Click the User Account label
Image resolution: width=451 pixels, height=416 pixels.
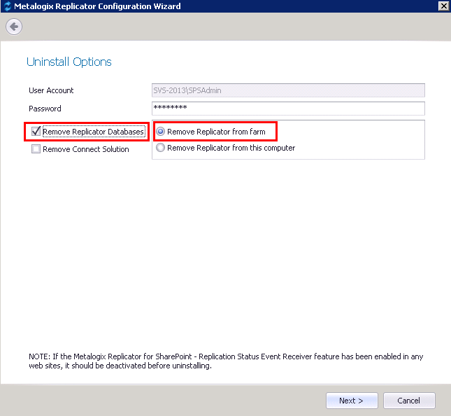tap(51, 90)
